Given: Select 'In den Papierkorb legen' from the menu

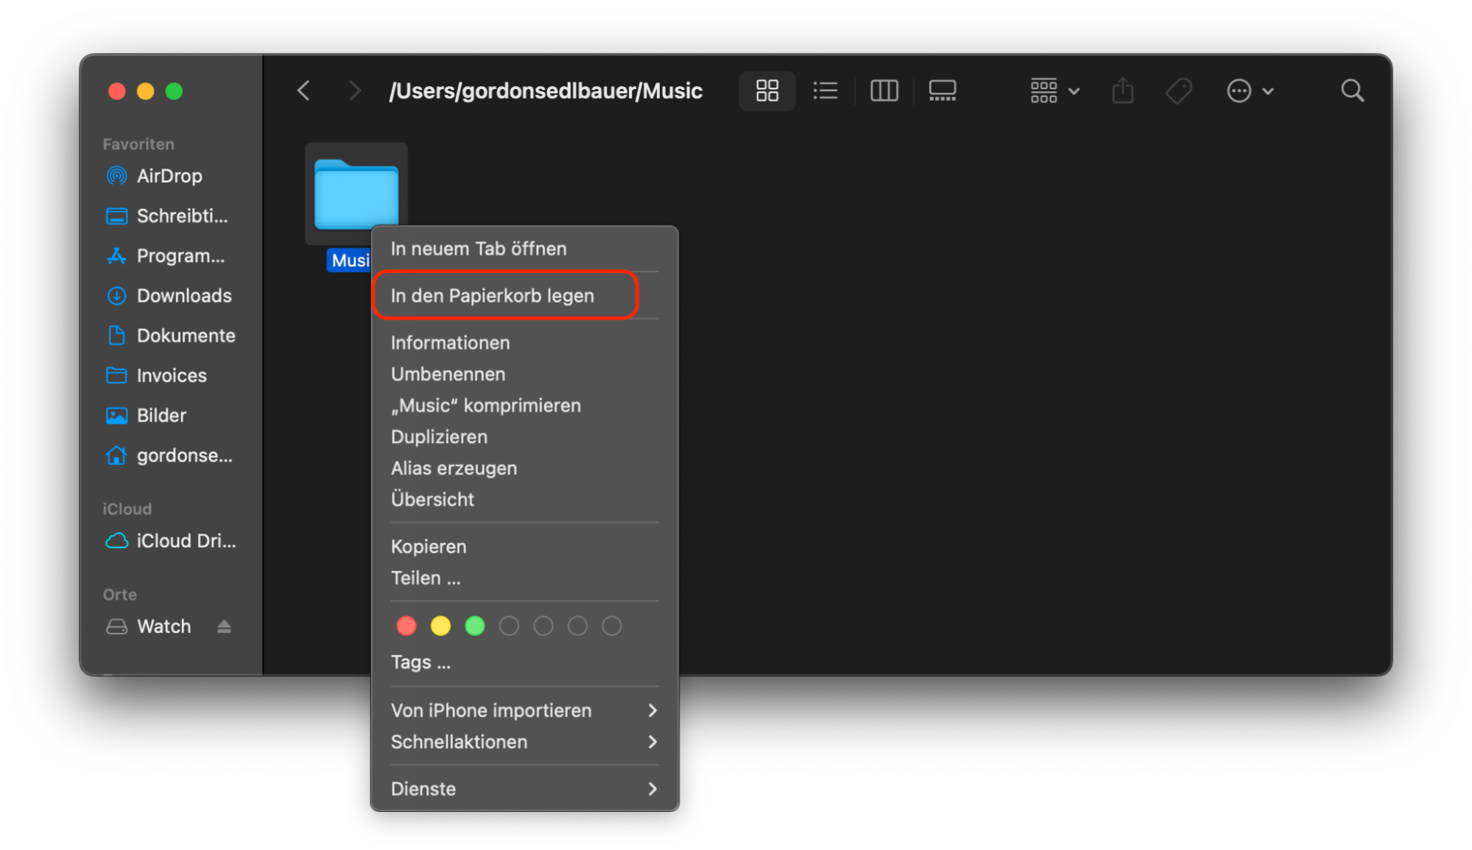Looking at the screenshot, I should pyautogui.click(x=492, y=295).
